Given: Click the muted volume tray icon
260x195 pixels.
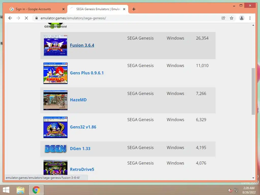Looking at the screenshot, I should pyautogui.click(x=230, y=190).
